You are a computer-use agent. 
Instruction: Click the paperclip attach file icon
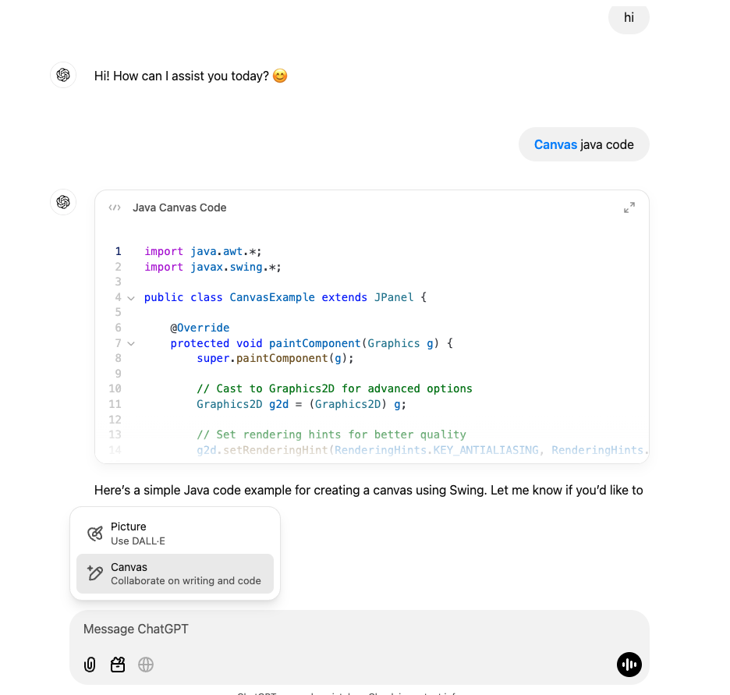click(90, 665)
